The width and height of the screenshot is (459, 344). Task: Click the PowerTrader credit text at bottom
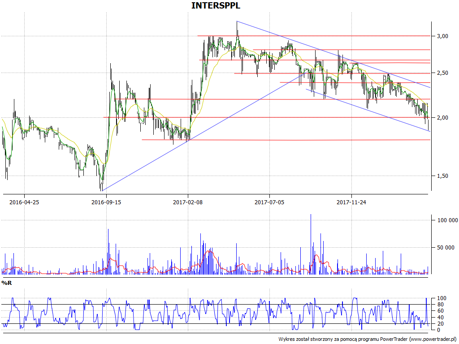coord(368,340)
